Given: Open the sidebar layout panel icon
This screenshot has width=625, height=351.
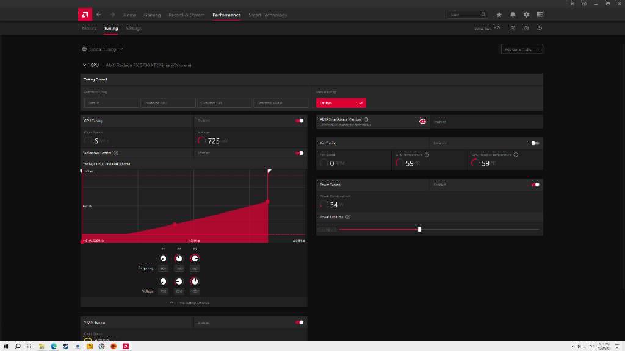Looking at the screenshot, I should [540, 15].
